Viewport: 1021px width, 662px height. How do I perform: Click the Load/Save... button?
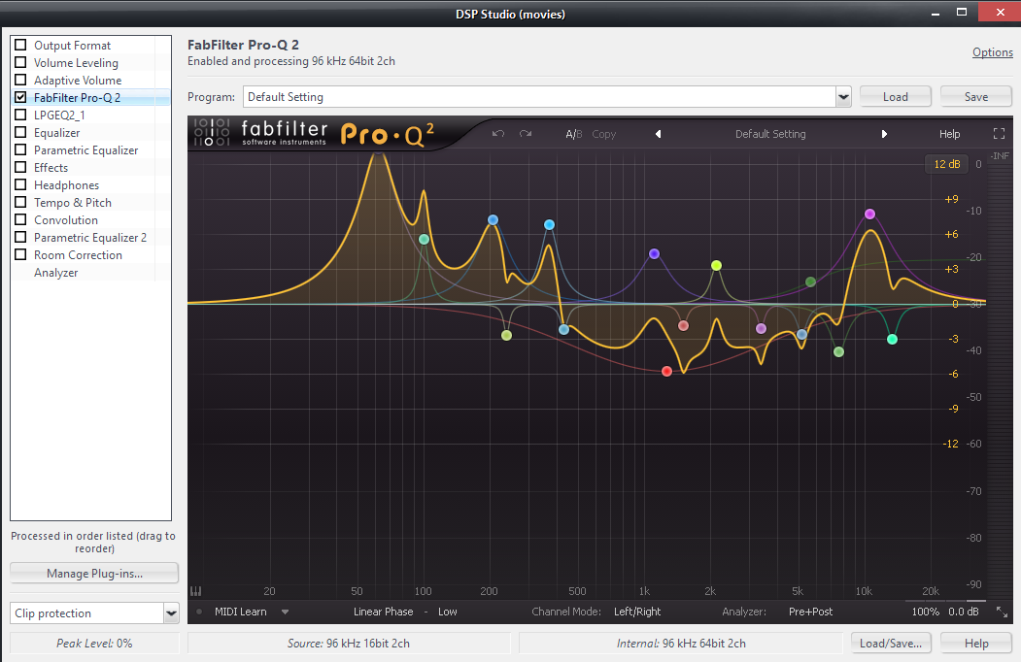click(x=890, y=644)
